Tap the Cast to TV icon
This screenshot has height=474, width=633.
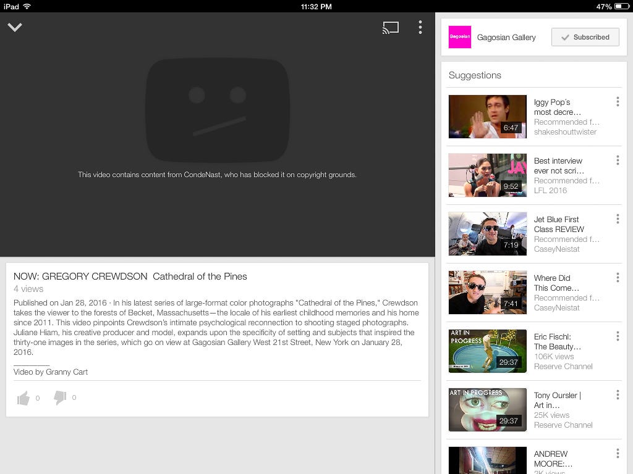point(391,27)
